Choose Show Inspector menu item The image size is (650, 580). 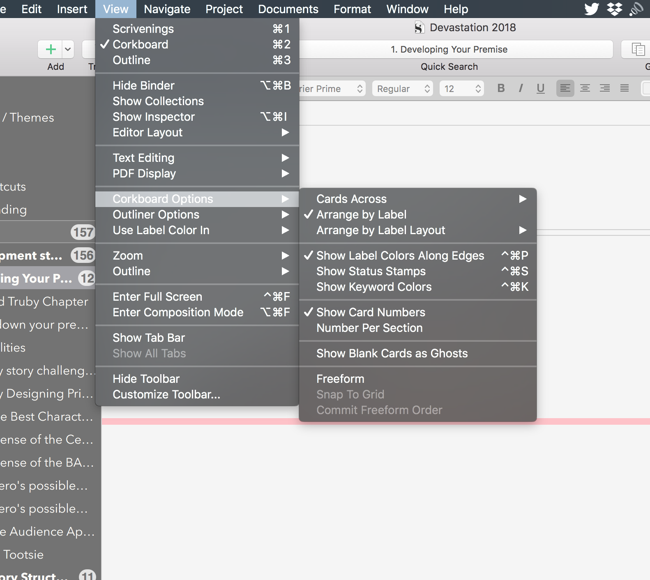tap(197, 117)
